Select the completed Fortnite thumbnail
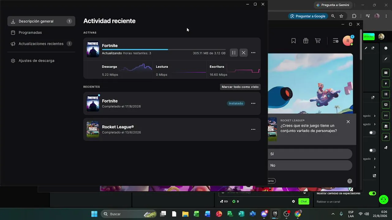The width and height of the screenshot is (392, 220). click(93, 104)
